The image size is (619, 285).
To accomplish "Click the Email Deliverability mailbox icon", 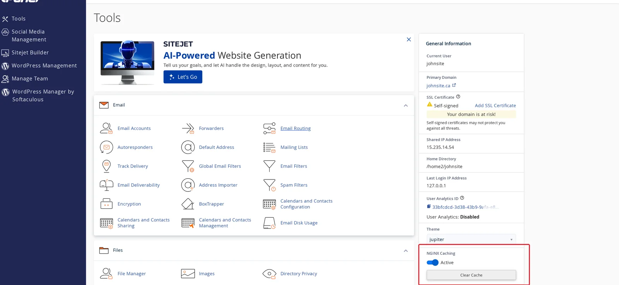I will point(106,185).
